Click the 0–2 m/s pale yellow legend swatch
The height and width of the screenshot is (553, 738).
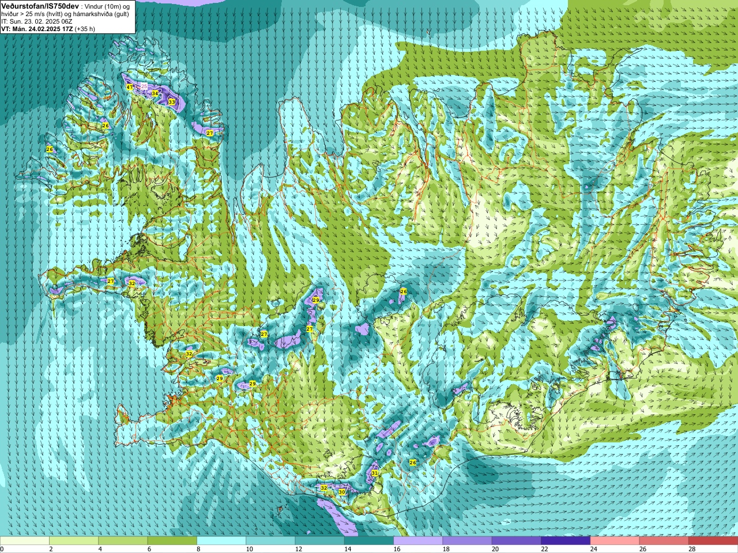point(25,540)
